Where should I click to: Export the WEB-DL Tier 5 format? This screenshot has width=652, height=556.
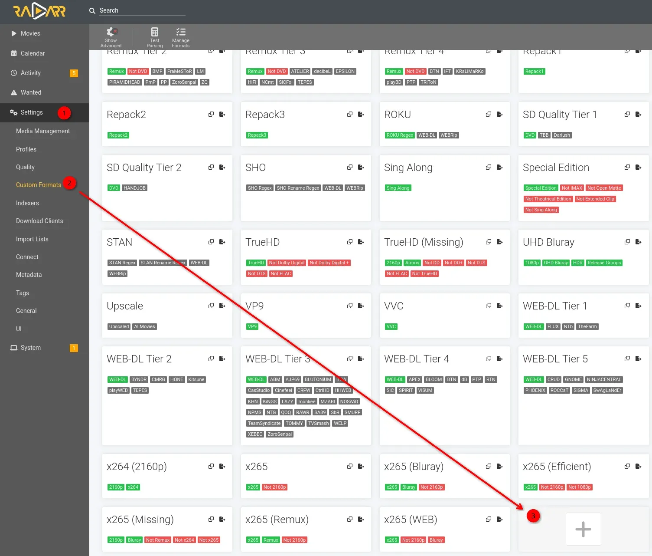[639, 359]
